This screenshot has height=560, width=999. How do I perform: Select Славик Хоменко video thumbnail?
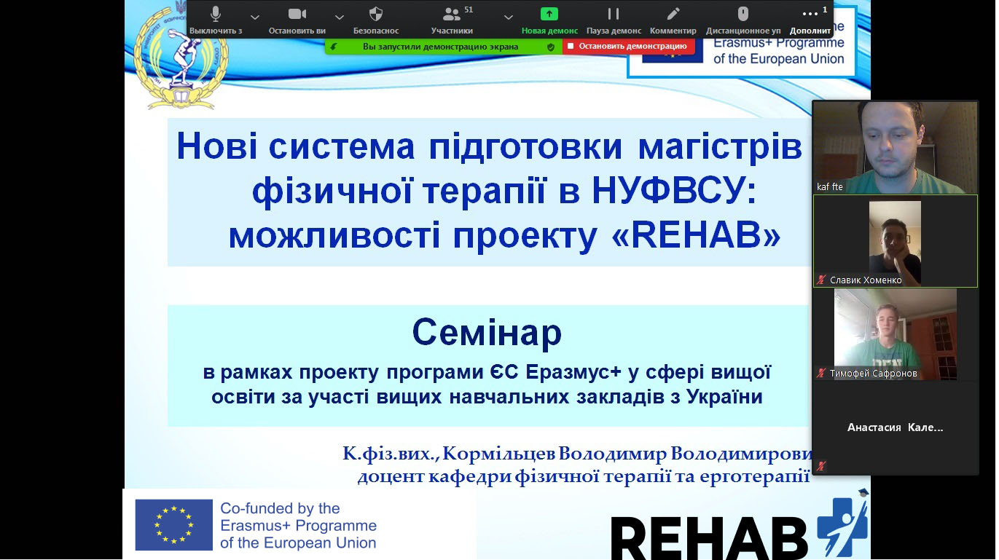(x=896, y=240)
